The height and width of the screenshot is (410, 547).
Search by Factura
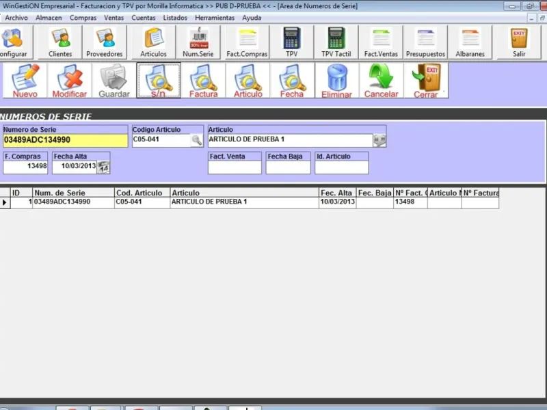pyautogui.click(x=203, y=81)
